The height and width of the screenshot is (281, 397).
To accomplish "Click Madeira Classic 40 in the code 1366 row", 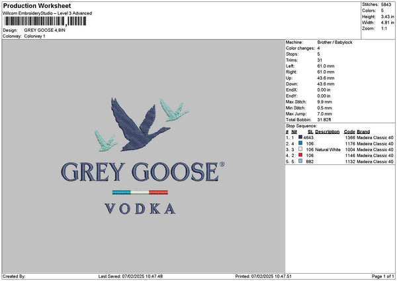I will coord(375,138).
